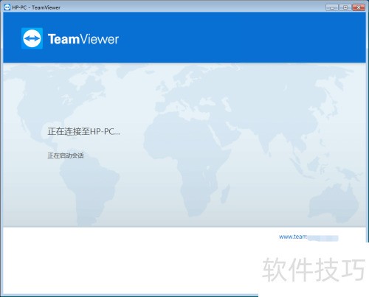Click the '正在连接至HP-PC...' status text

point(83,132)
